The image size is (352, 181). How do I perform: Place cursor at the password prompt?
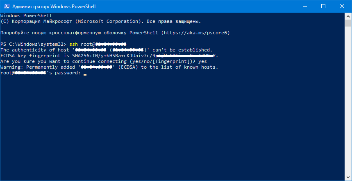click(x=85, y=73)
